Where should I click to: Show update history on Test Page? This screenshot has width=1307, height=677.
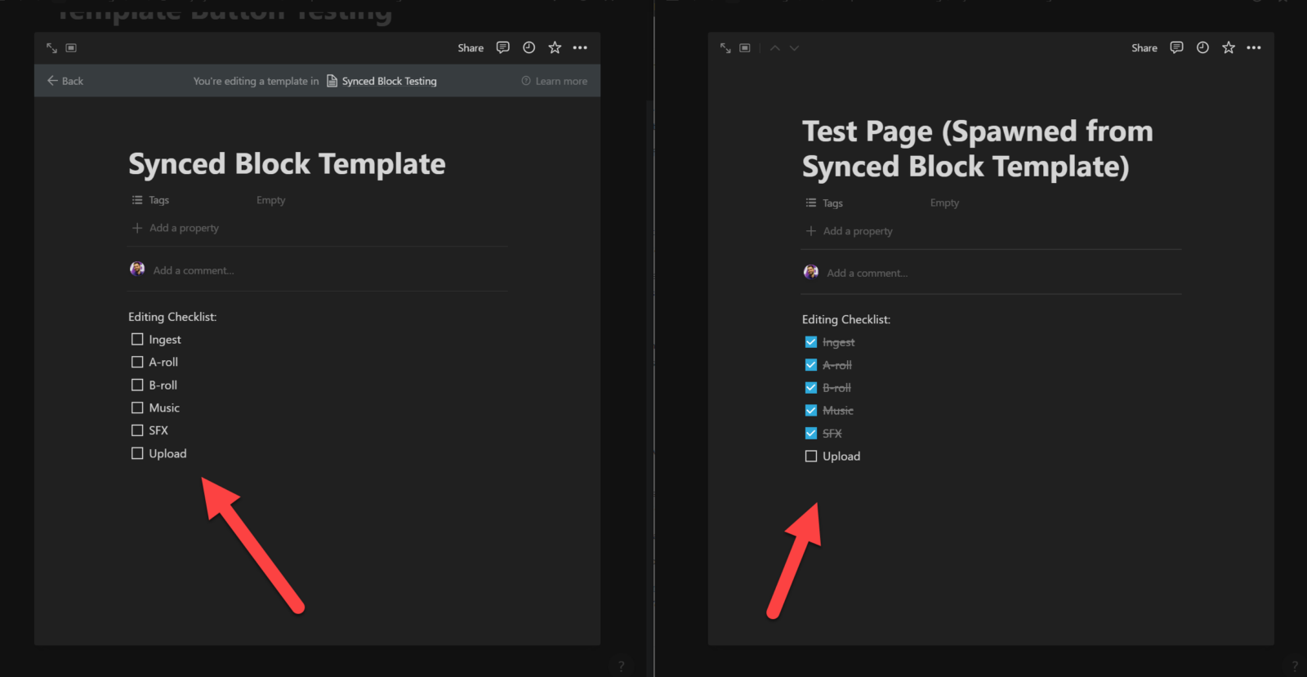click(x=1202, y=47)
